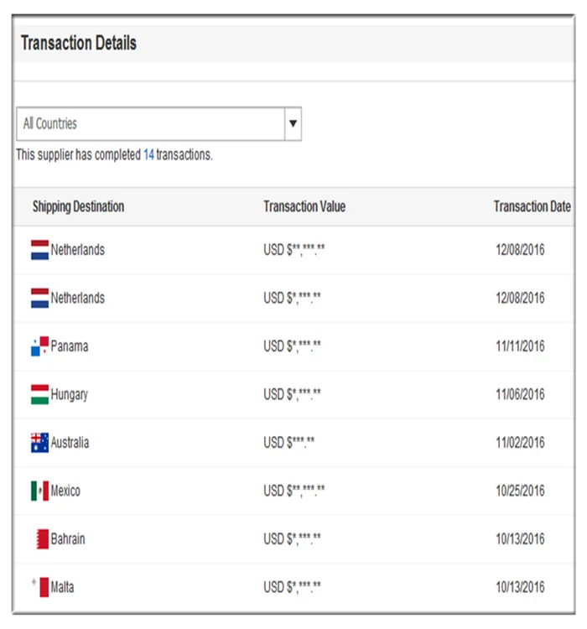Click the Transaction Value column header
Image resolution: width=587 pixels, height=629 pixels.
click(304, 206)
